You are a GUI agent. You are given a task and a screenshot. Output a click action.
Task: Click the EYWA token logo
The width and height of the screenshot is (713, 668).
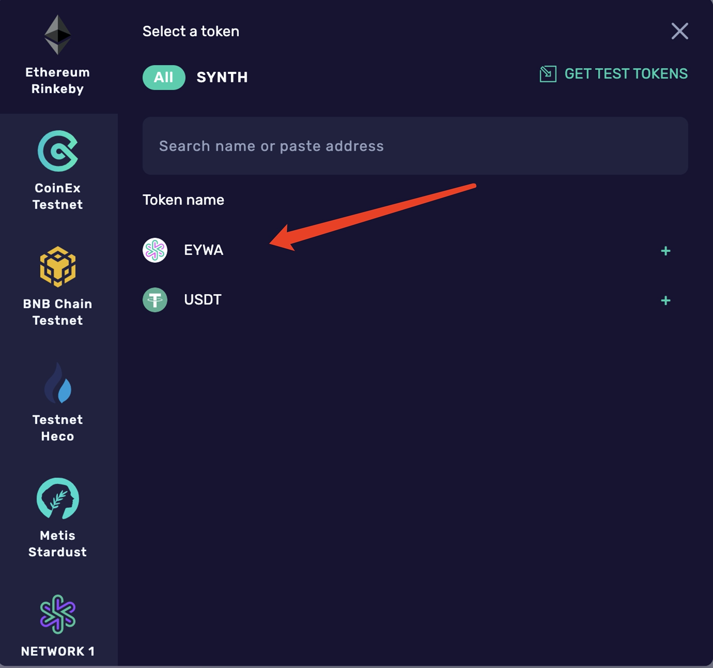(x=155, y=250)
